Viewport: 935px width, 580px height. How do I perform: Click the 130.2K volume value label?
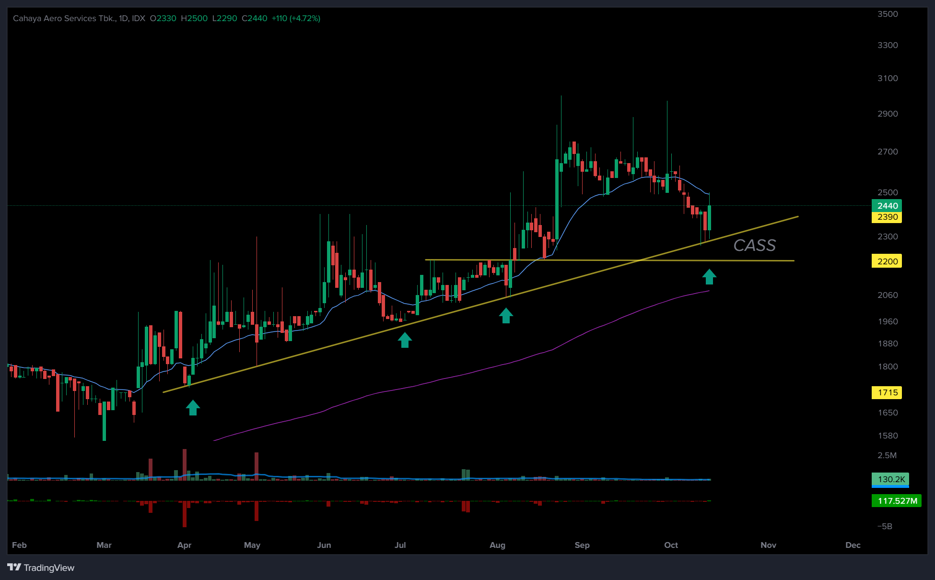tap(890, 479)
